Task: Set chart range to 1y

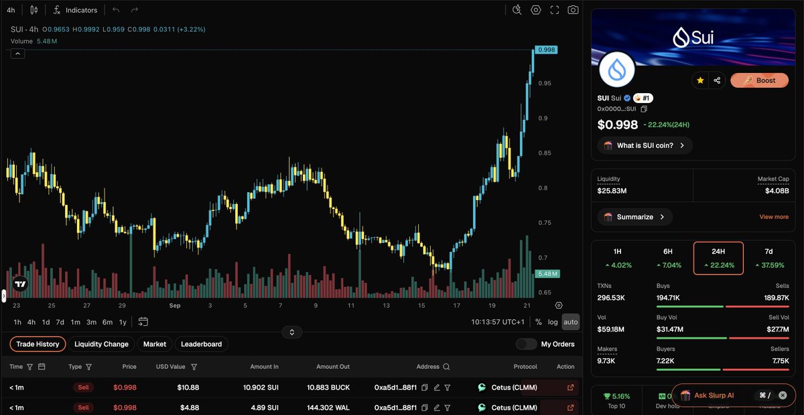Action: [123, 322]
